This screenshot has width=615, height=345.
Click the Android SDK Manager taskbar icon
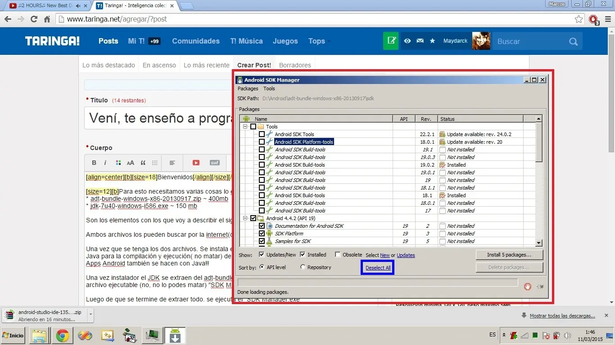(175, 336)
